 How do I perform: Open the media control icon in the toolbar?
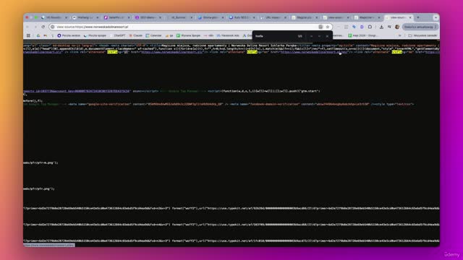[x=389, y=27]
